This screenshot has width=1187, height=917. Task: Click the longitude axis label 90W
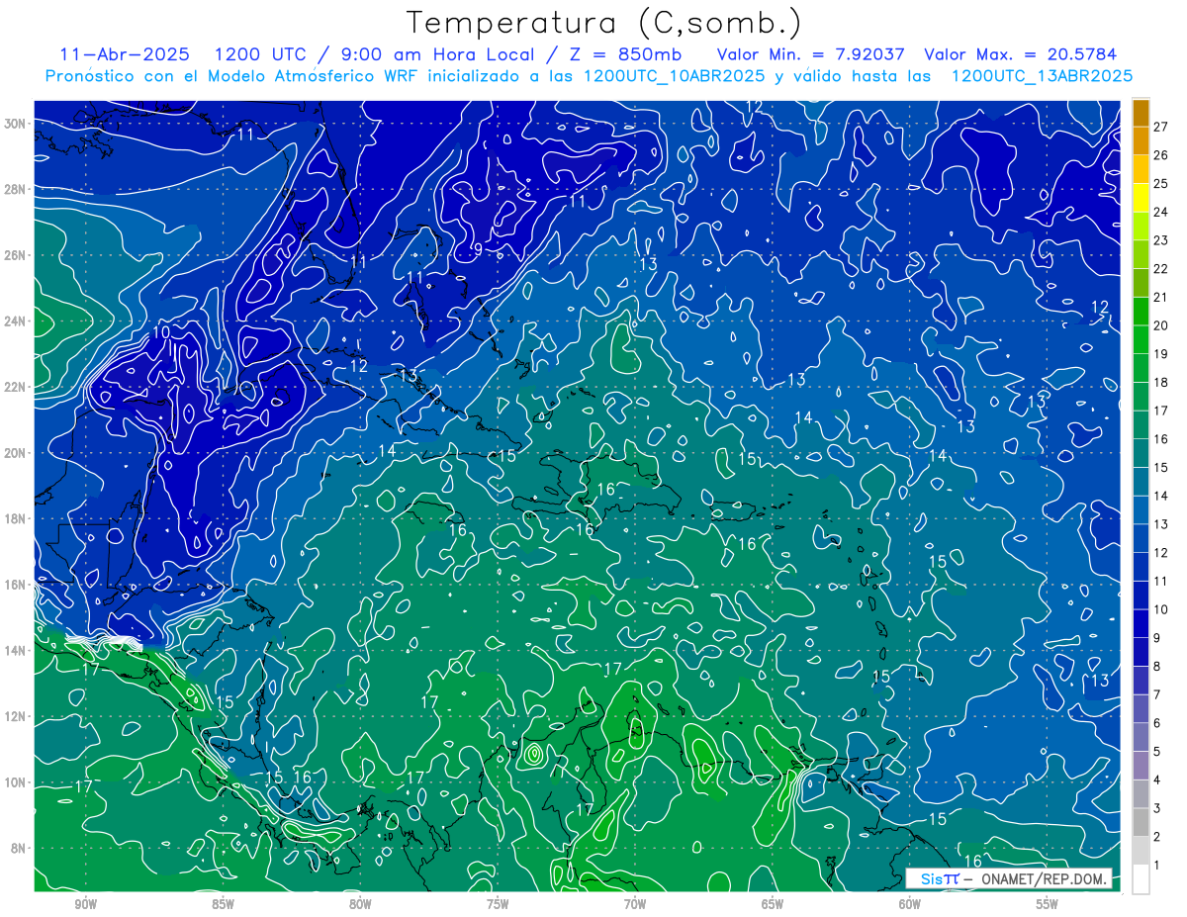pyautogui.click(x=85, y=904)
